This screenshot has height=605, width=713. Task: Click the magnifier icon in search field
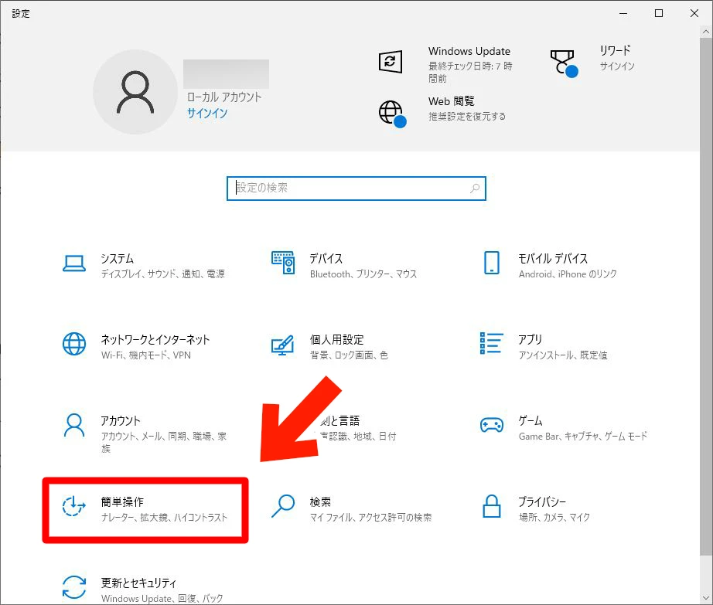click(x=475, y=188)
